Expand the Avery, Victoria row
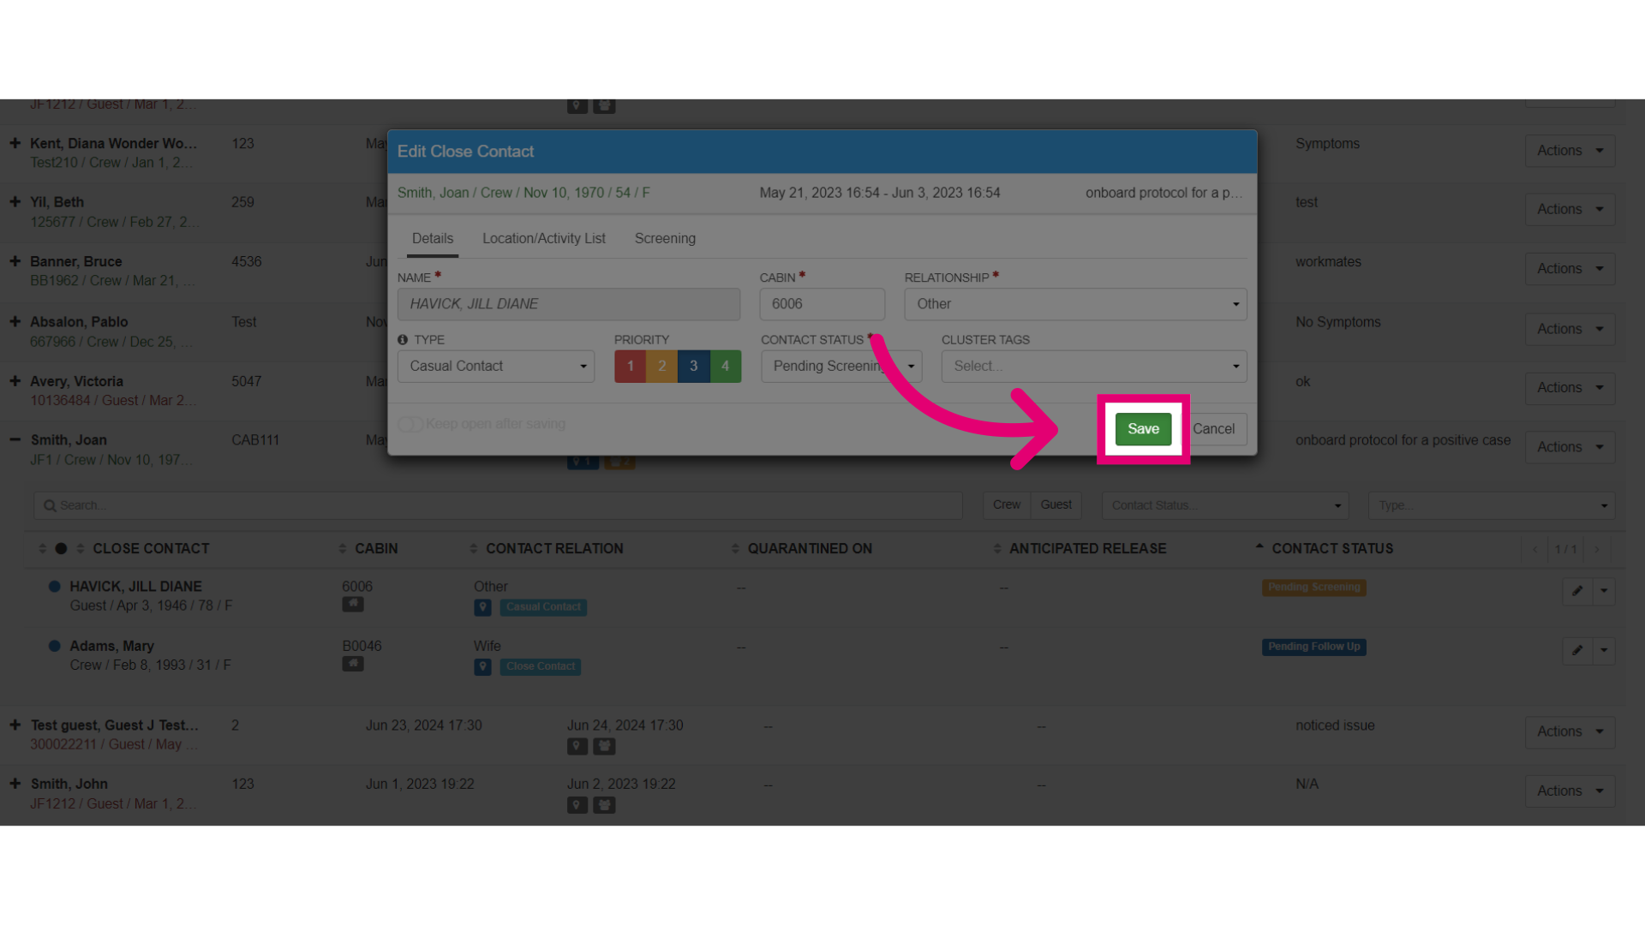Screen dimensions: 1645x925 15,381
